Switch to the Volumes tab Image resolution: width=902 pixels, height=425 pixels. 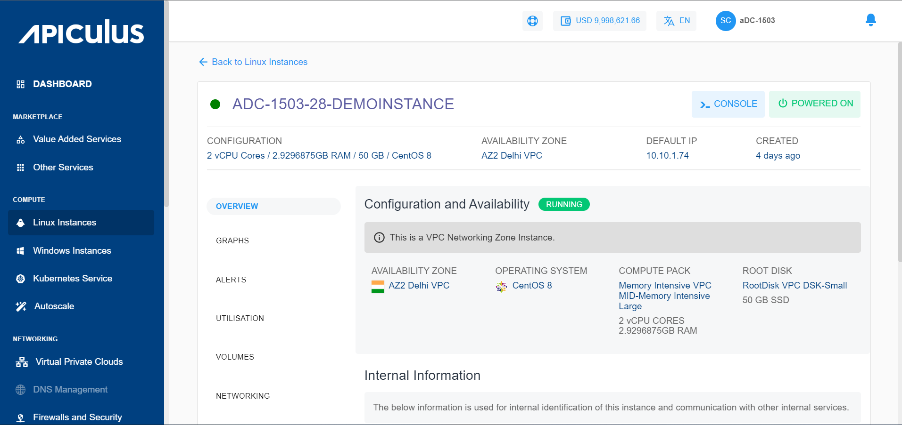point(235,357)
